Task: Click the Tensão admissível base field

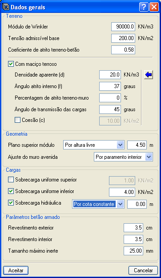Action: (123, 38)
